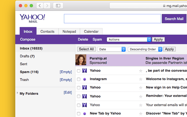Screen dimensions: 187x117
Task: Click the Yahoo icon beside 'be part of the conversa'
Action: point(85,71)
